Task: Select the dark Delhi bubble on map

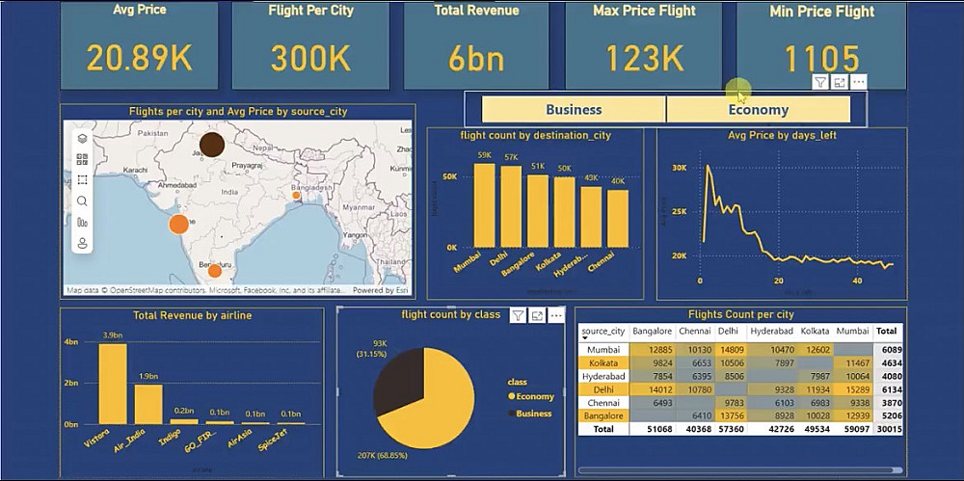Action: (x=212, y=145)
